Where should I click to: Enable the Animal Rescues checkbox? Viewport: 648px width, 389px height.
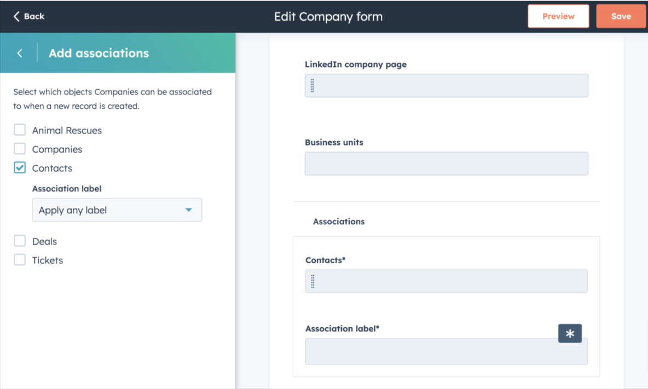pyautogui.click(x=19, y=130)
